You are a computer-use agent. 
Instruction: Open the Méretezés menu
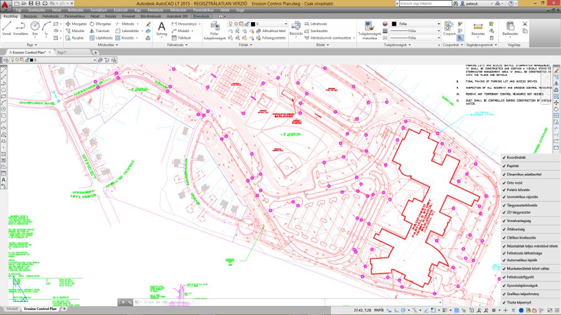tap(155, 11)
